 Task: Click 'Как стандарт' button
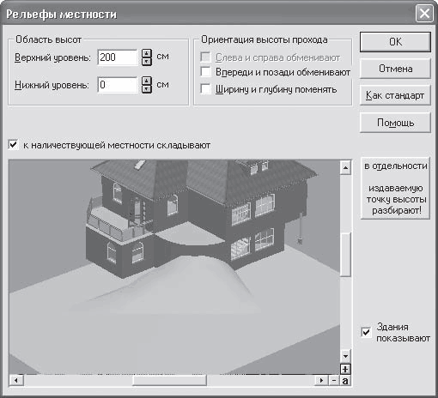point(395,95)
